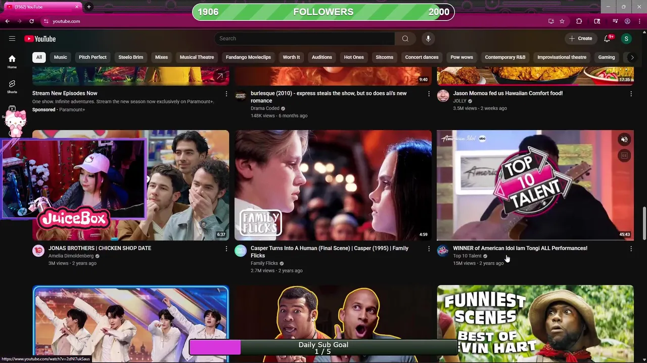647x363 pixels.
Task: Close the YouTube browser tab
Action: coord(77,7)
